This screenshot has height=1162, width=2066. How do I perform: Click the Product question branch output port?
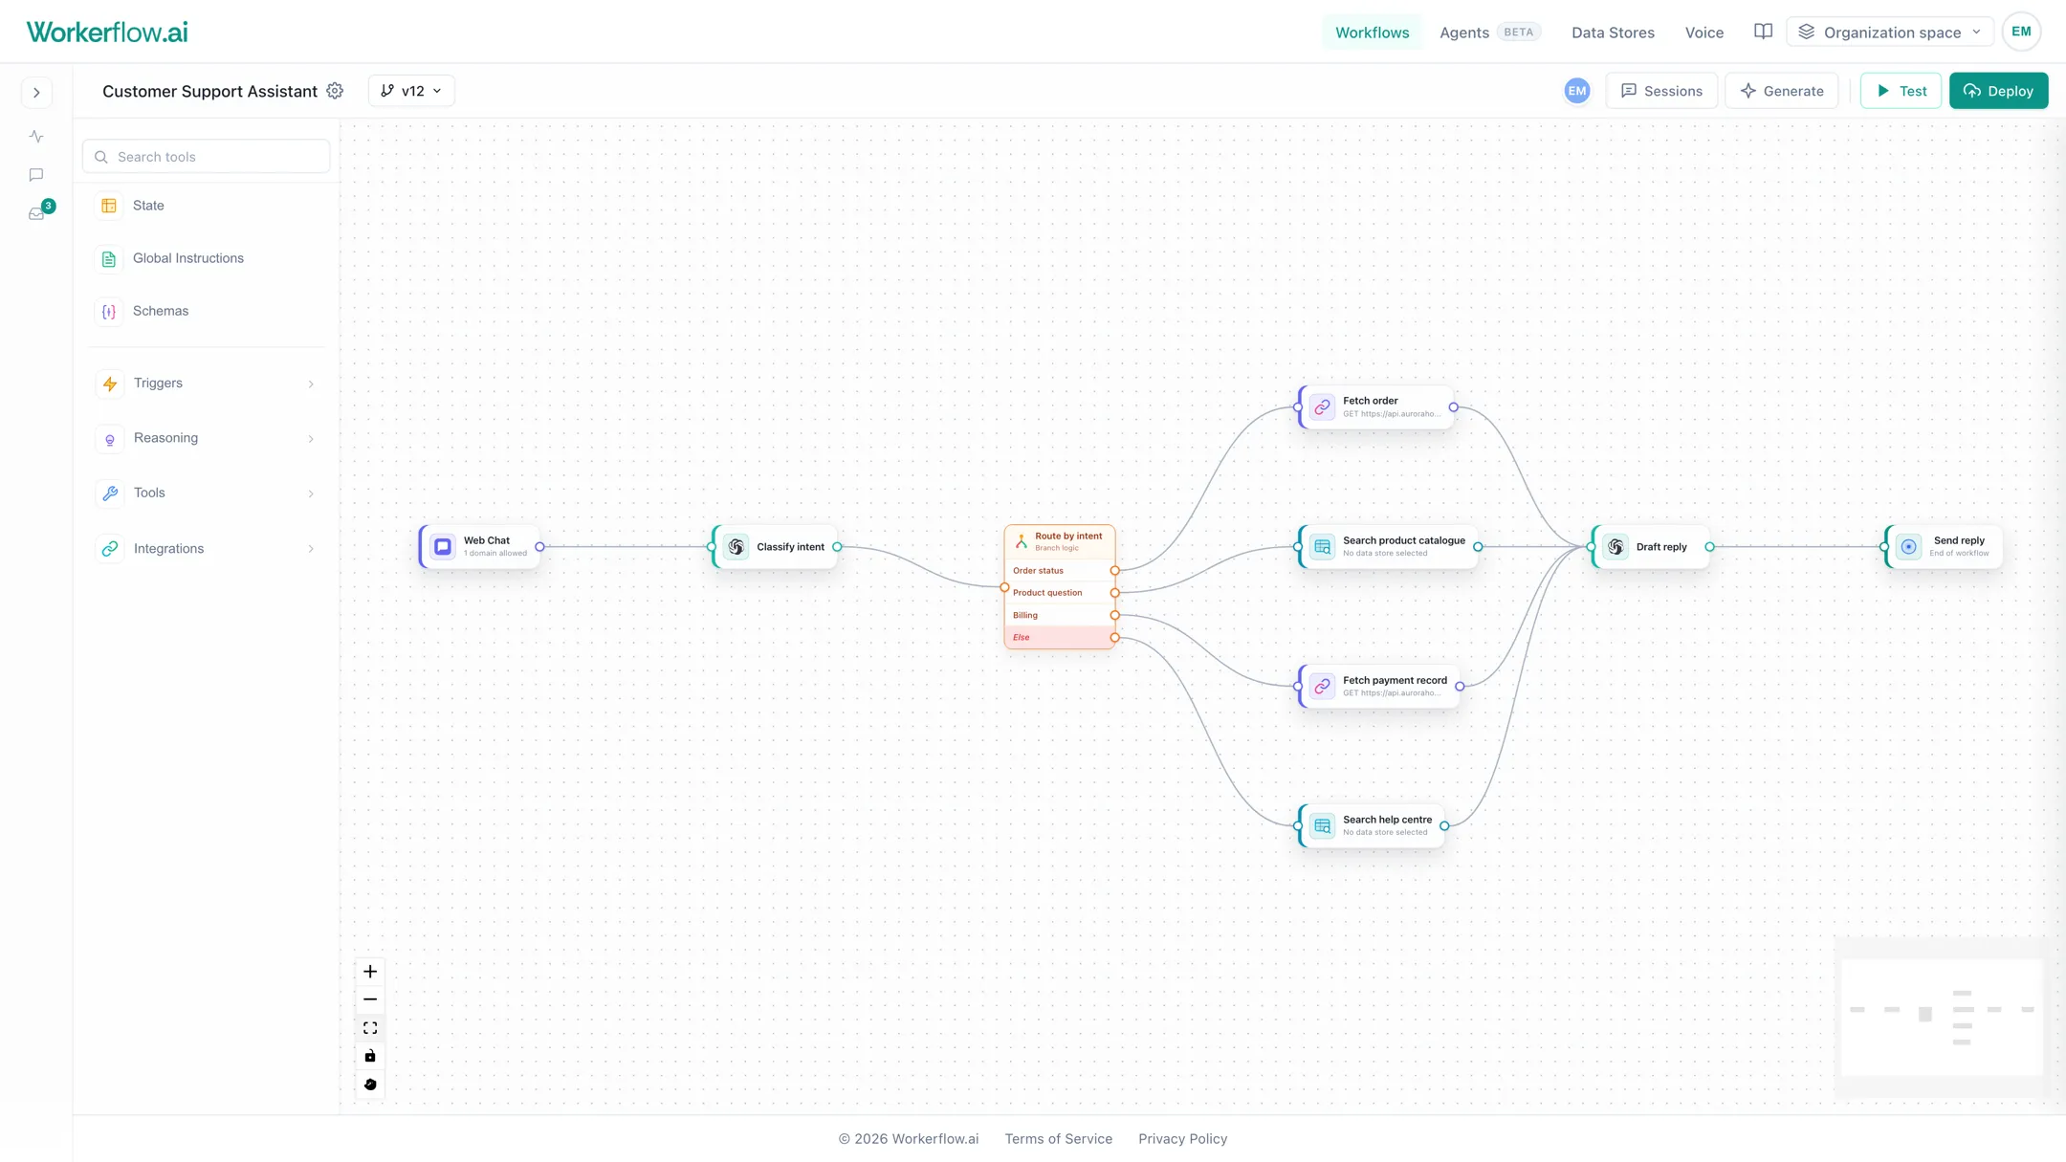pyautogui.click(x=1114, y=593)
